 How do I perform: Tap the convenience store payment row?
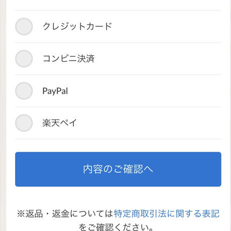point(118,59)
